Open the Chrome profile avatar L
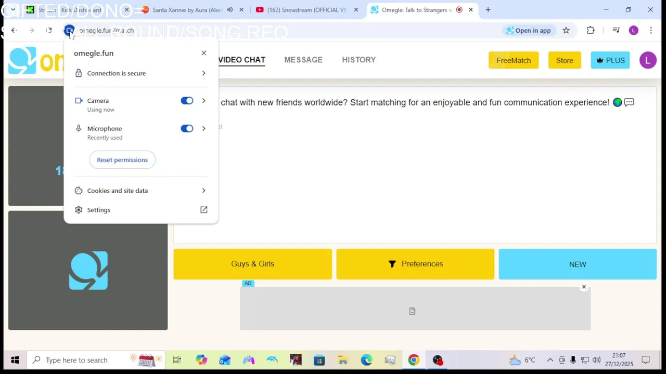666x374 pixels. (x=633, y=31)
